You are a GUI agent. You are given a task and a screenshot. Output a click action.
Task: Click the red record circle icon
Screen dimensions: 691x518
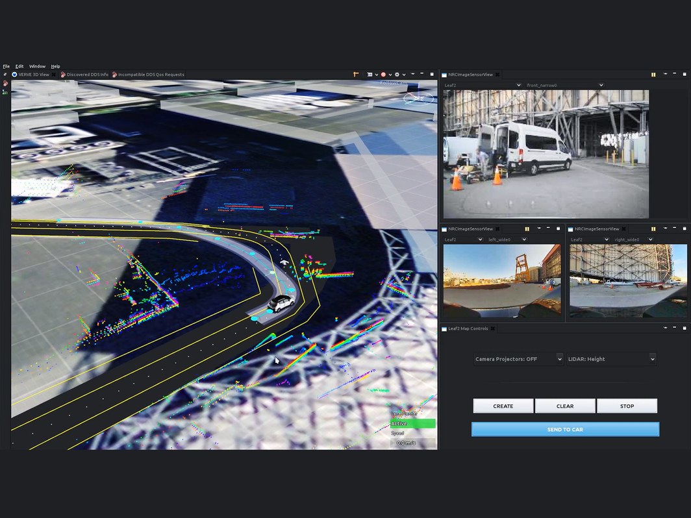click(x=383, y=75)
